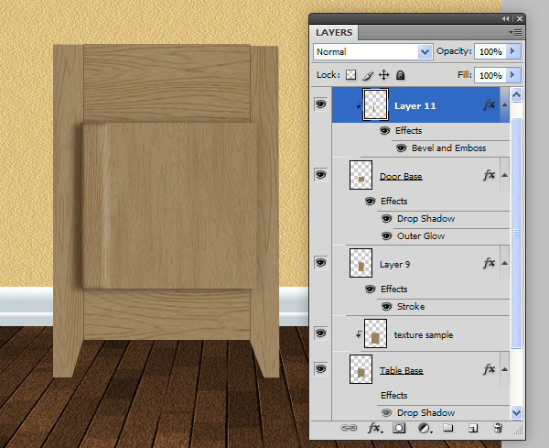
Task: Open the Normal blend mode dropdown
Action: 373,52
